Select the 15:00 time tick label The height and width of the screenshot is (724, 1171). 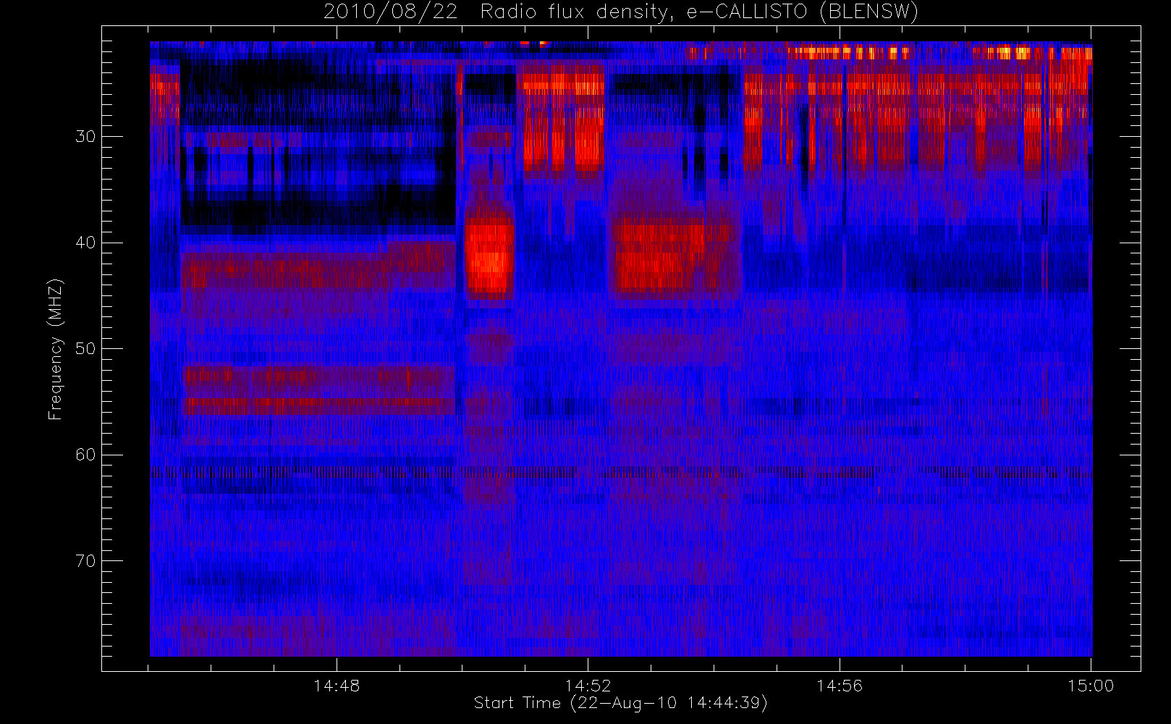point(1091,686)
